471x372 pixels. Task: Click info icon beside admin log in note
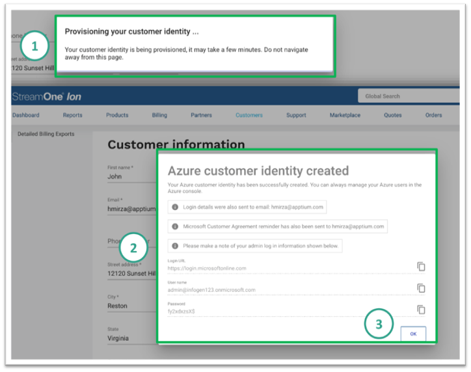tap(175, 246)
